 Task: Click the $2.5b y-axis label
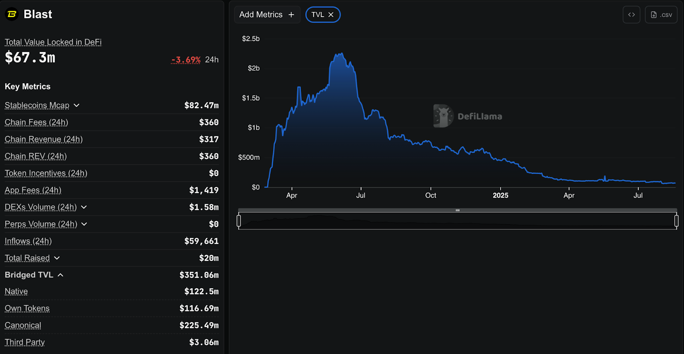point(251,39)
